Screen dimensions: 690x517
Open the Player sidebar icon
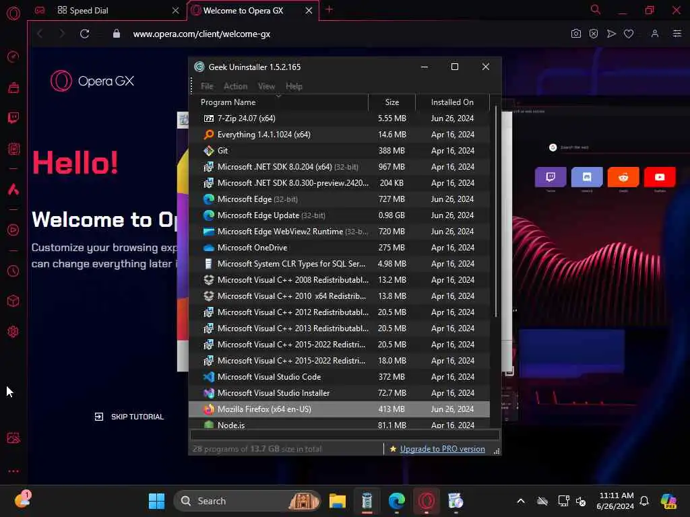click(x=13, y=230)
